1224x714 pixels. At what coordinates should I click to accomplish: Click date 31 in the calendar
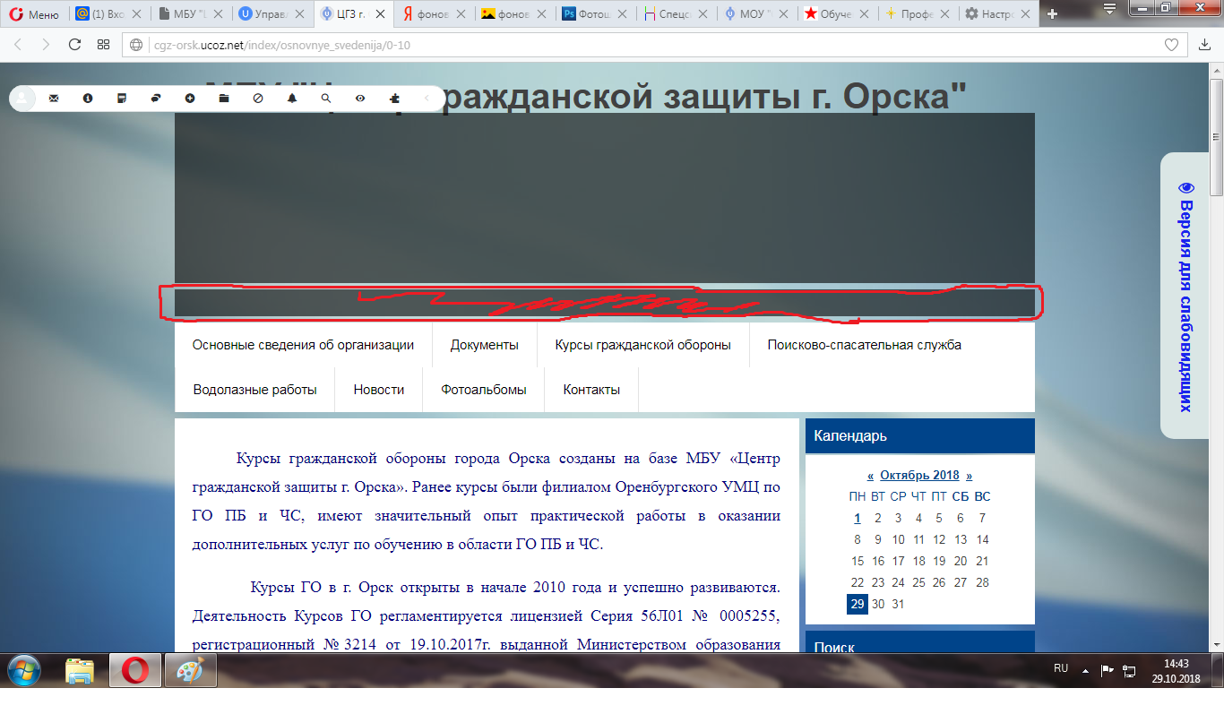(x=899, y=604)
